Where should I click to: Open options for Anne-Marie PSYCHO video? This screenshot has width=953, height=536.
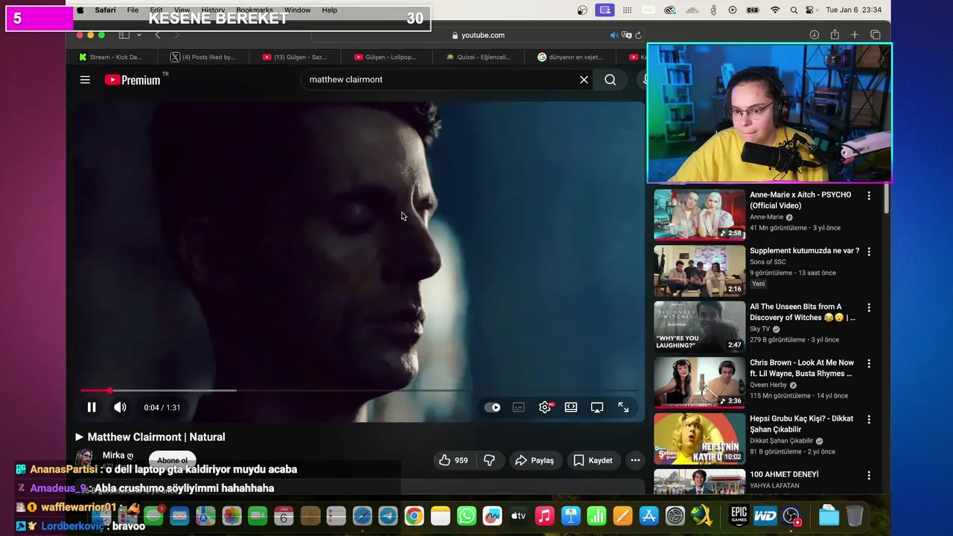868,196
